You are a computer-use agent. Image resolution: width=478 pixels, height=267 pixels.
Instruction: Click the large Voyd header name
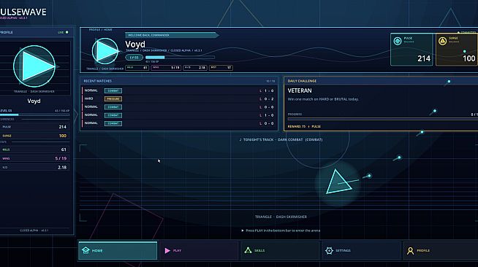point(135,44)
